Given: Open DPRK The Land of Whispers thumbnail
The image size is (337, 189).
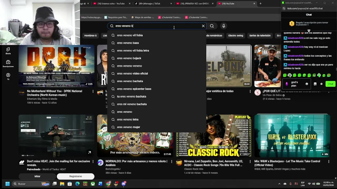Looking at the screenshot, I should pos(56,66).
